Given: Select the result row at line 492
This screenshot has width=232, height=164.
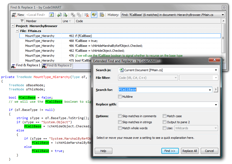Looking at the screenshot, I should [x=120, y=36].
